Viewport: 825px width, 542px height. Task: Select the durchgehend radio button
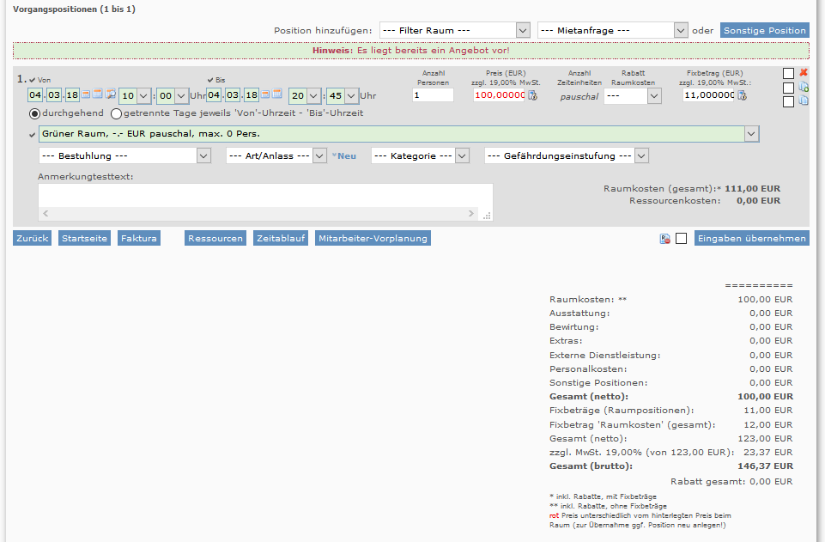coord(34,113)
